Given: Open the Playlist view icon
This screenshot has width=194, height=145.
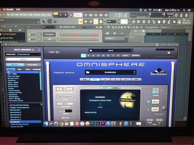Looking at the screenshot, I should [x=134, y=22].
